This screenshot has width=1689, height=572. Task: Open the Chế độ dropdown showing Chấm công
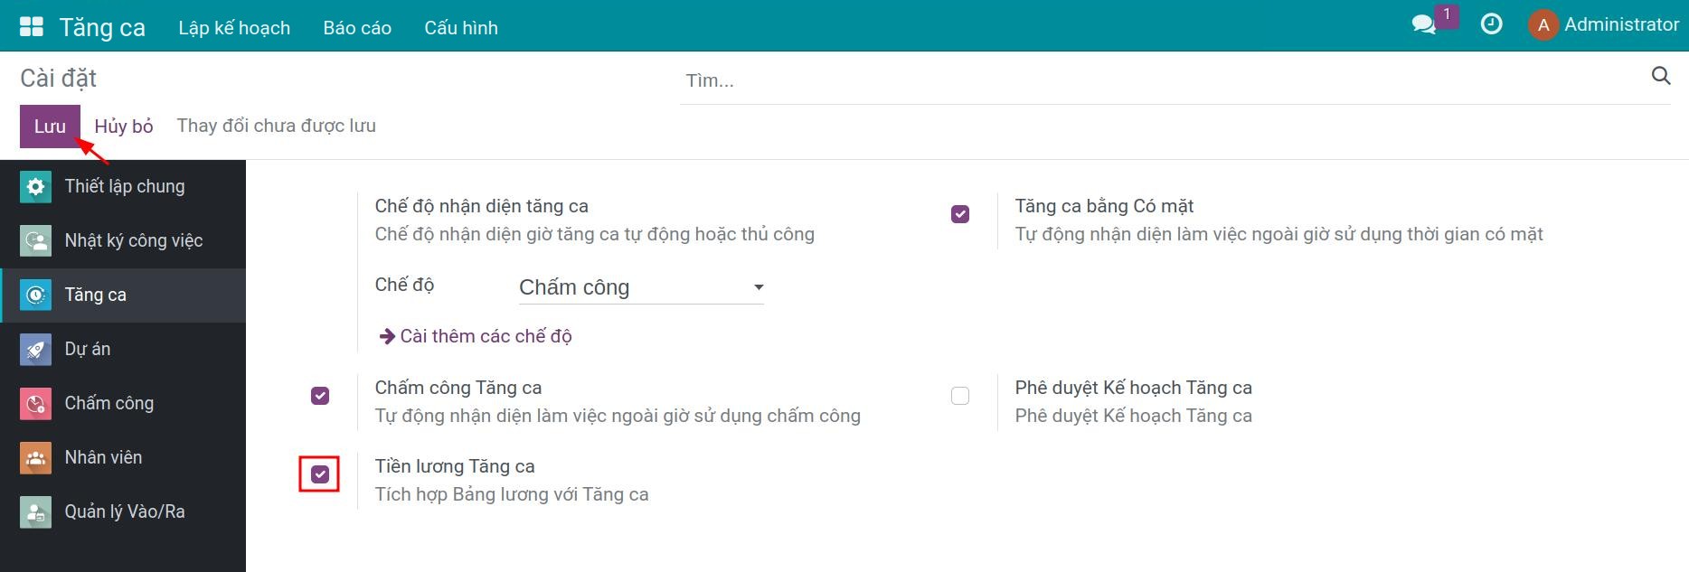click(641, 287)
